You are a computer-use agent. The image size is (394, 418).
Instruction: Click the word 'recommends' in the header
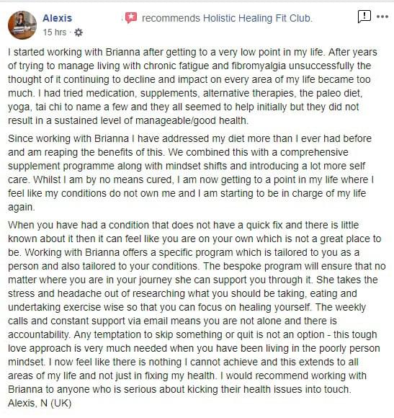pos(171,18)
